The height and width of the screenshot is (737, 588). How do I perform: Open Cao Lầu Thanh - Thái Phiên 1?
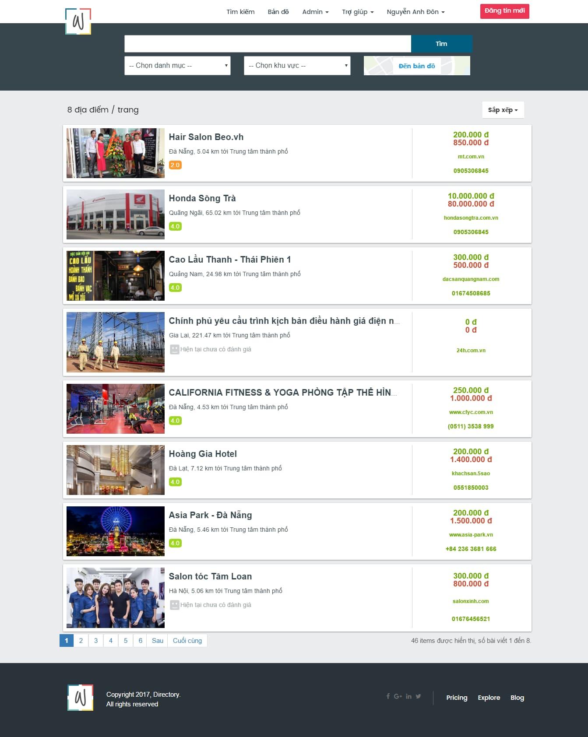[x=230, y=260]
